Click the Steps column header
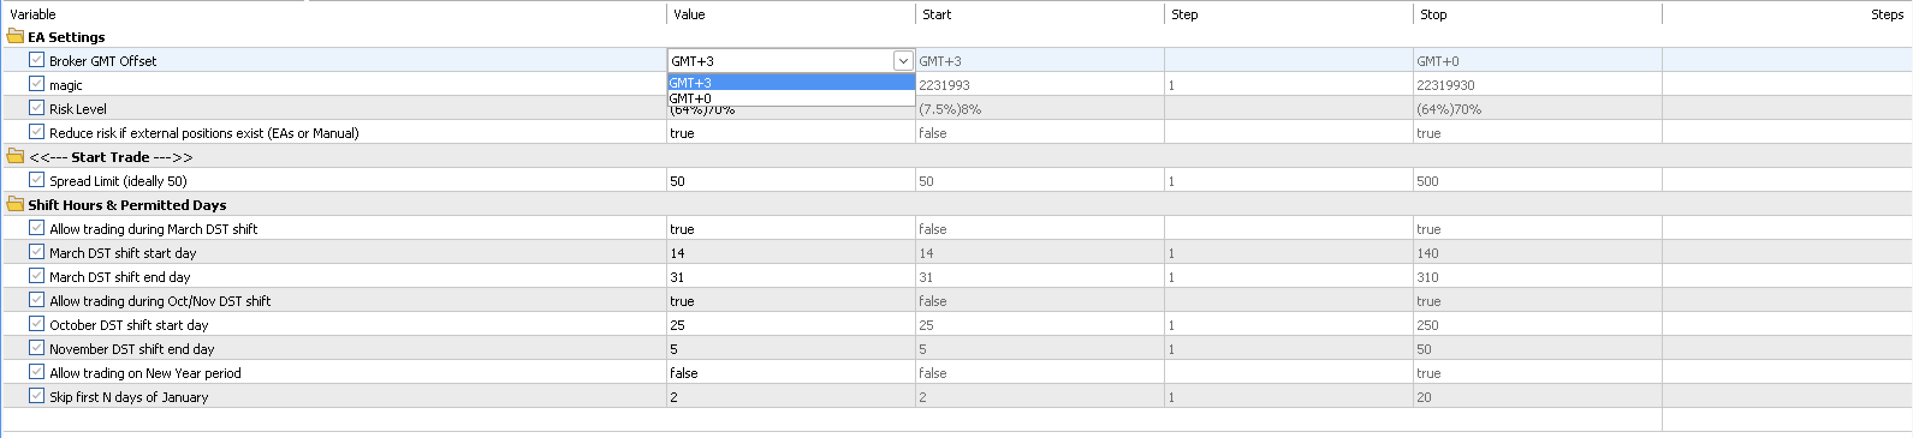 click(1887, 14)
